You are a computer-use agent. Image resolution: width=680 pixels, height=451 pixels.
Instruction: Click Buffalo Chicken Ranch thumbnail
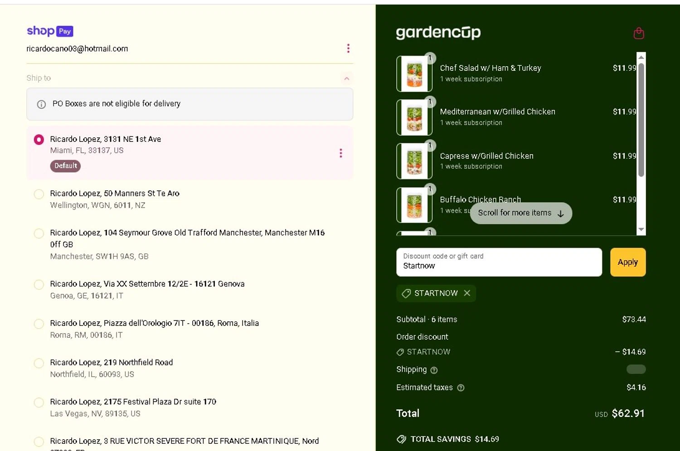414,205
